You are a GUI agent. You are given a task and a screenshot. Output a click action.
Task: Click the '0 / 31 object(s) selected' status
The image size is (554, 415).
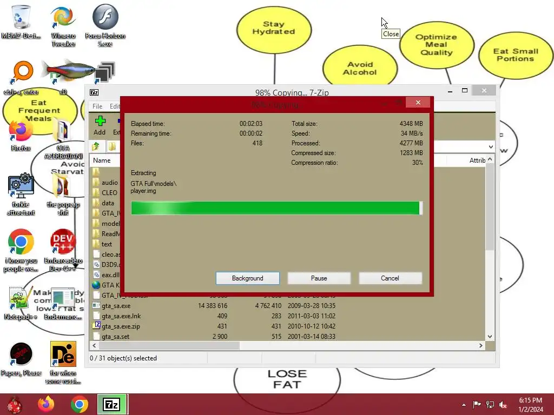pos(123,358)
